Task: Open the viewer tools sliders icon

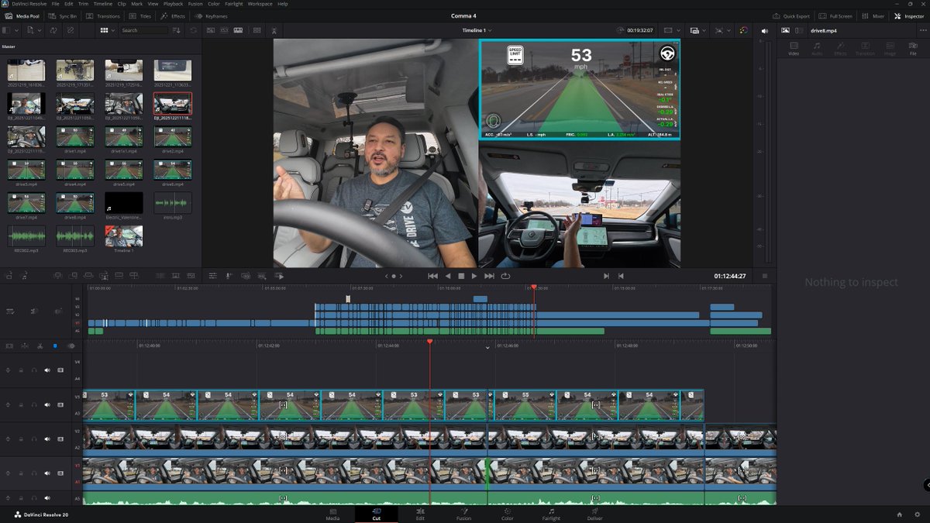Action: coord(212,276)
